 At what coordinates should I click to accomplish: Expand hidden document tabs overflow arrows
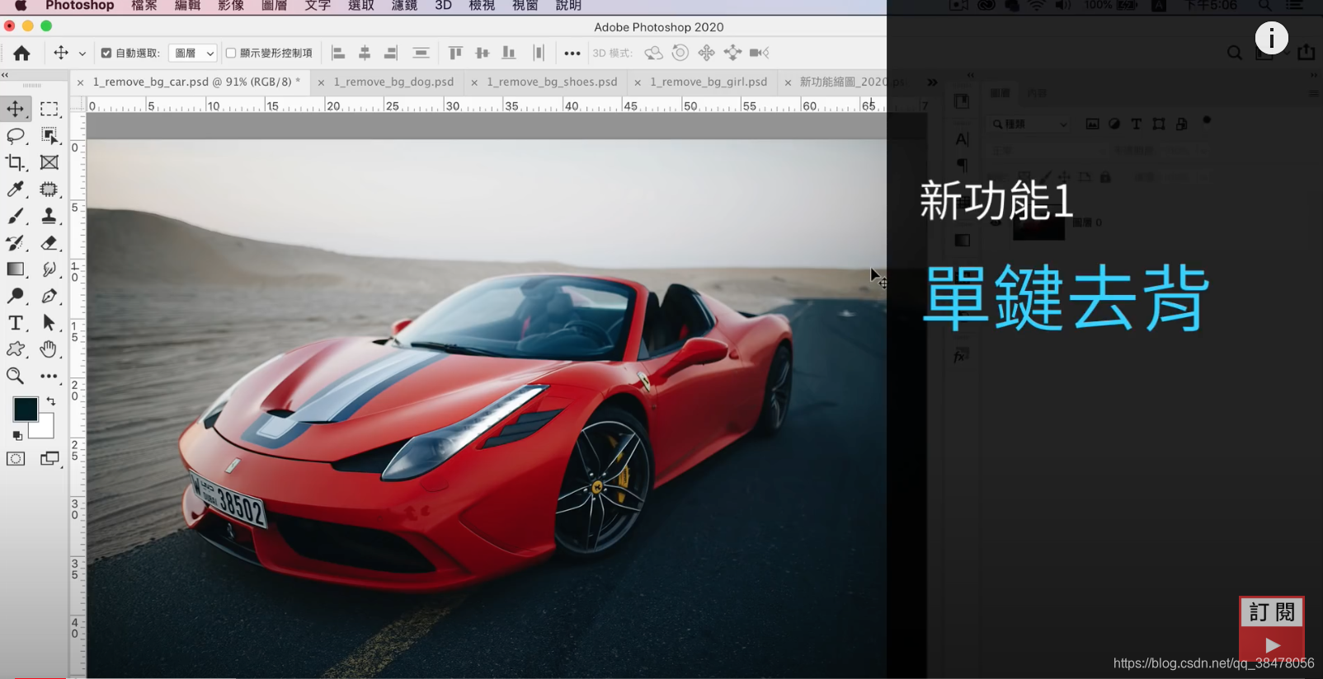pos(932,82)
